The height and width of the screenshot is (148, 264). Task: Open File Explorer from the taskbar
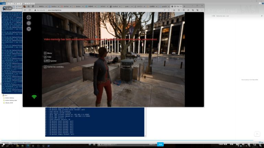tap(18, 146)
